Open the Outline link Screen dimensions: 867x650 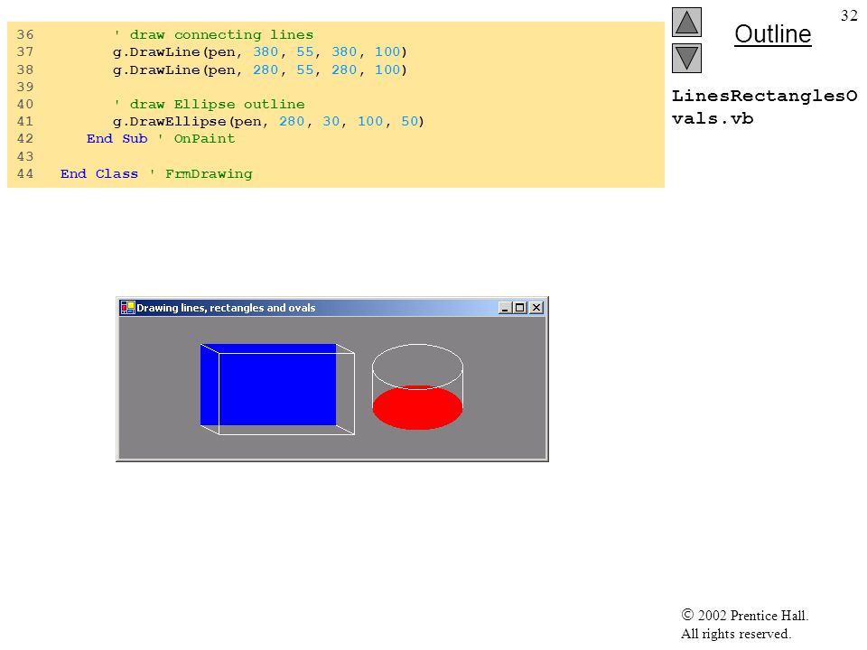(x=772, y=34)
